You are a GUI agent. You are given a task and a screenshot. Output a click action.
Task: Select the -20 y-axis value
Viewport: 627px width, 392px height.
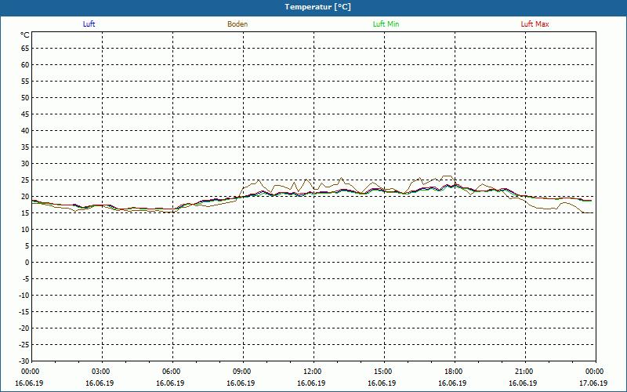pyautogui.click(x=24, y=328)
